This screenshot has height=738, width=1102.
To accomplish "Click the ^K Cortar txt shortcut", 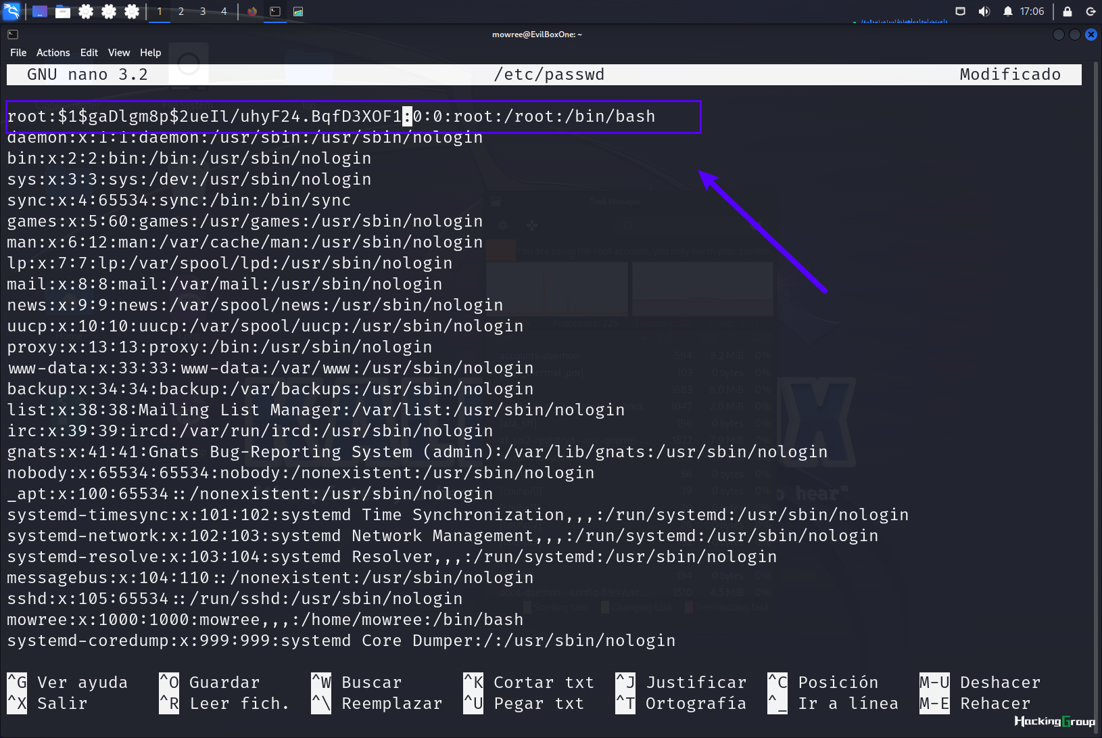I will 529,683.
